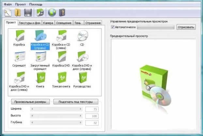The width and height of the screenshot is (203, 136).
Task: Select the Коробка DVD shape
Action: [61, 59]
